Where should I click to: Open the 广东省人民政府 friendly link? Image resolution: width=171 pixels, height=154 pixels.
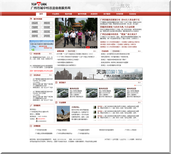click(61, 130)
